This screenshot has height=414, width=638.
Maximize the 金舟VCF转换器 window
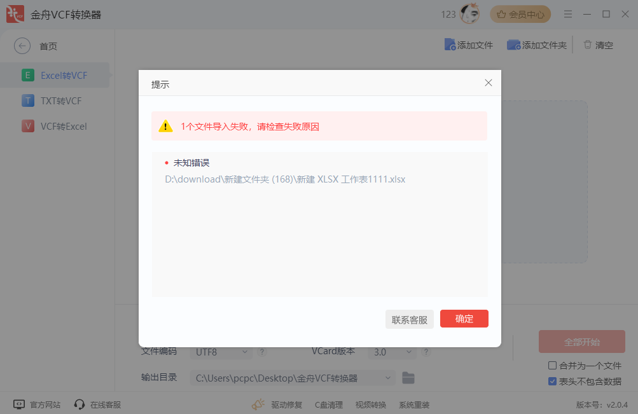(x=606, y=14)
